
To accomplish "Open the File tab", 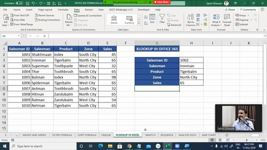I will pos(5,10).
